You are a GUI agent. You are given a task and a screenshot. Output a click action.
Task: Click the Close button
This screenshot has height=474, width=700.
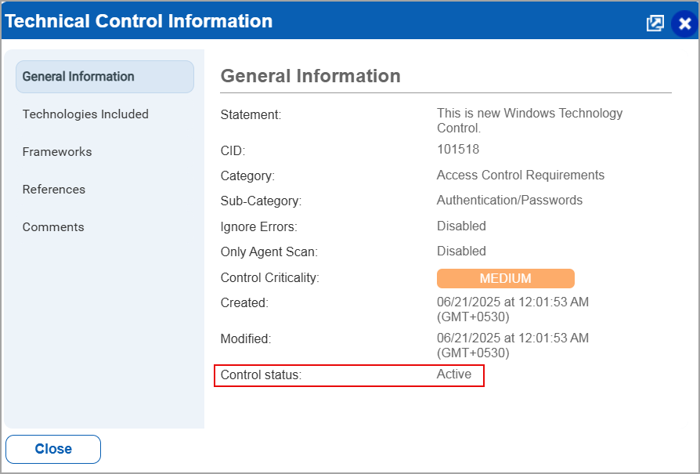53,449
